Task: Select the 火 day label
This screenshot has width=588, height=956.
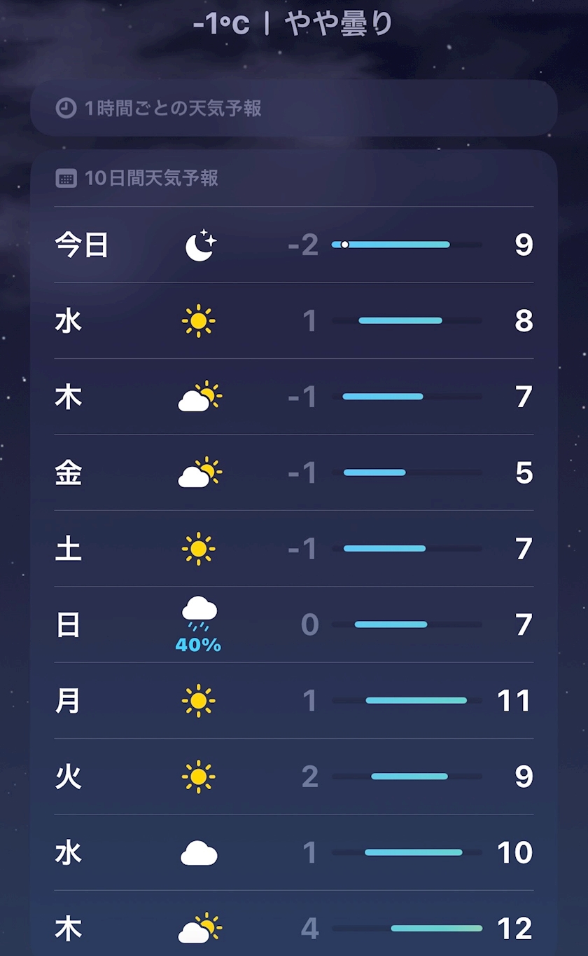Action: pos(68,777)
